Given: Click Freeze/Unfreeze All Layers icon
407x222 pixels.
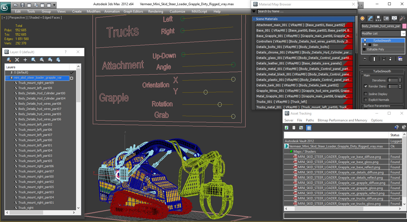Looking at the screenshot, I should pyautogui.click(x=58, y=60).
